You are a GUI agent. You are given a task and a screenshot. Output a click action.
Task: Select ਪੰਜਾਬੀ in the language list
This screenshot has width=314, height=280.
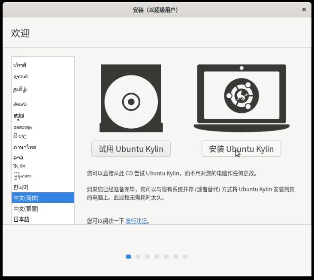(x=43, y=65)
